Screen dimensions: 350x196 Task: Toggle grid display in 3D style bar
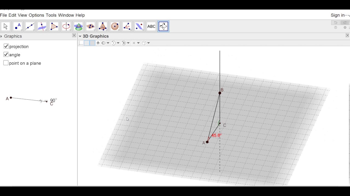click(87, 43)
